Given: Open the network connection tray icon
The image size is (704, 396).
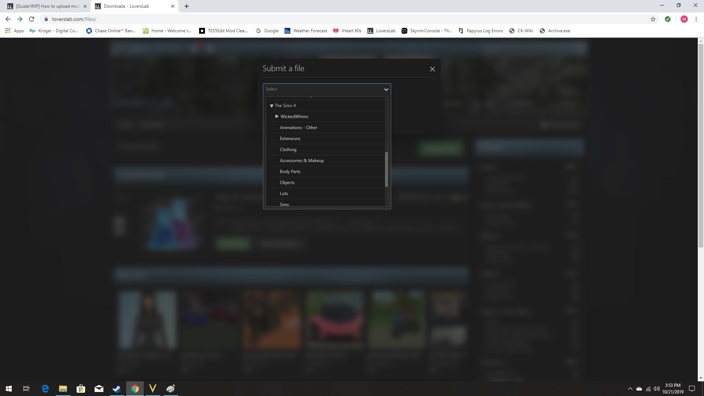Looking at the screenshot, I should (x=648, y=389).
